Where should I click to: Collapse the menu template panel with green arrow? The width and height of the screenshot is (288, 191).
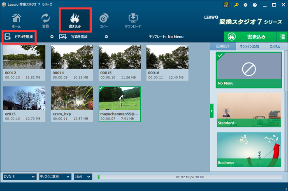[212, 110]
